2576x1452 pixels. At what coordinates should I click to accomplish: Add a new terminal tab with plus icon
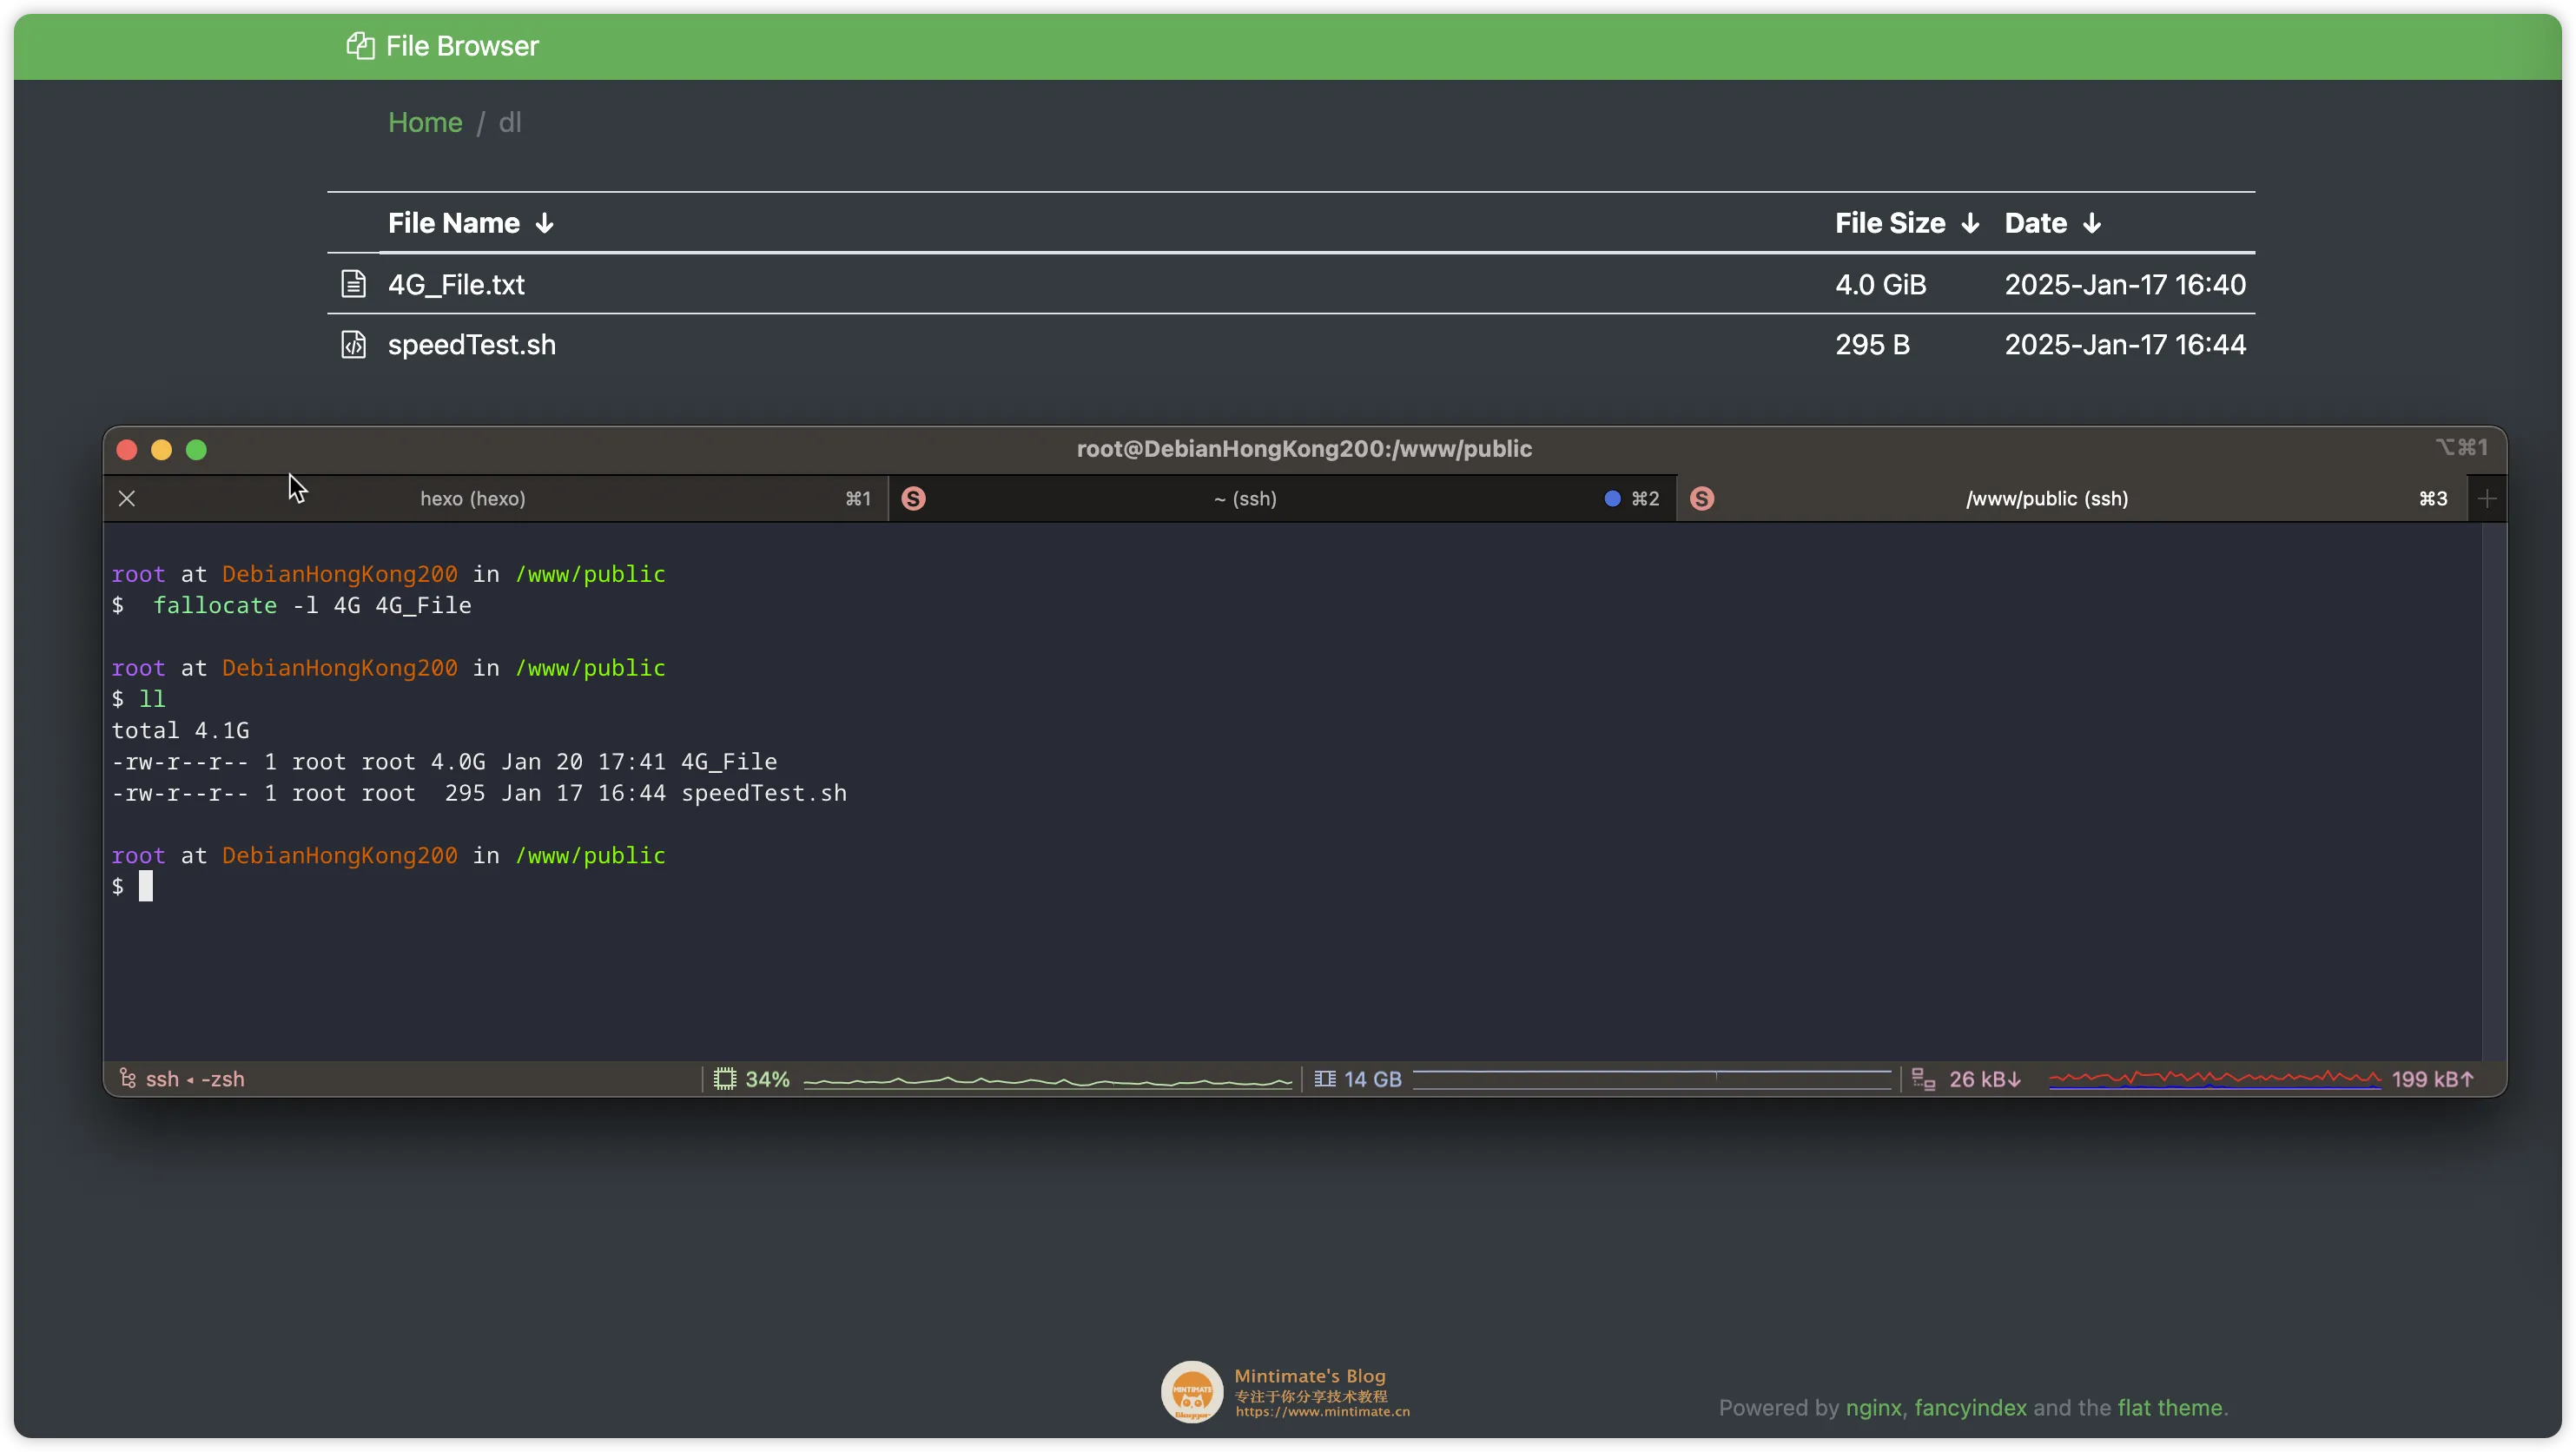[2488, 499]
